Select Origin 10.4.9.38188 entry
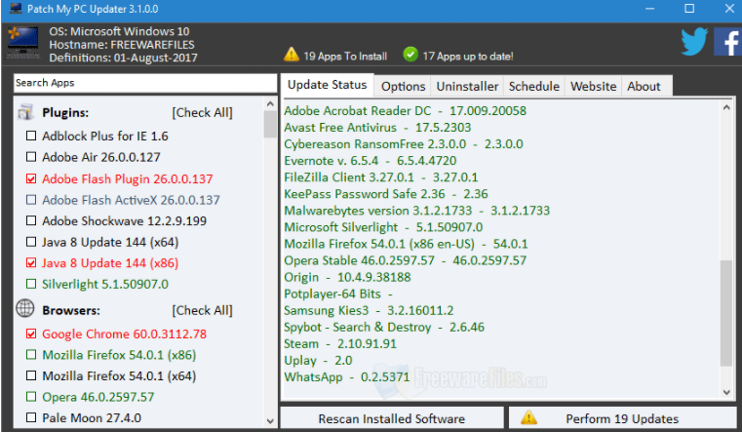Image resolution: width=742 pixels, height=432 pixels. pos(347,277)
